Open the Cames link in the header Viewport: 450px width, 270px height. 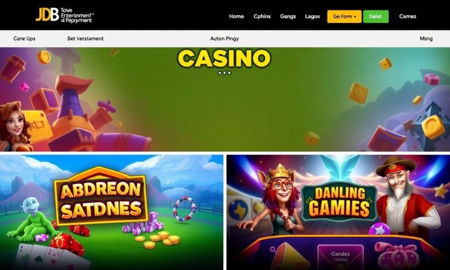(408, 16)
